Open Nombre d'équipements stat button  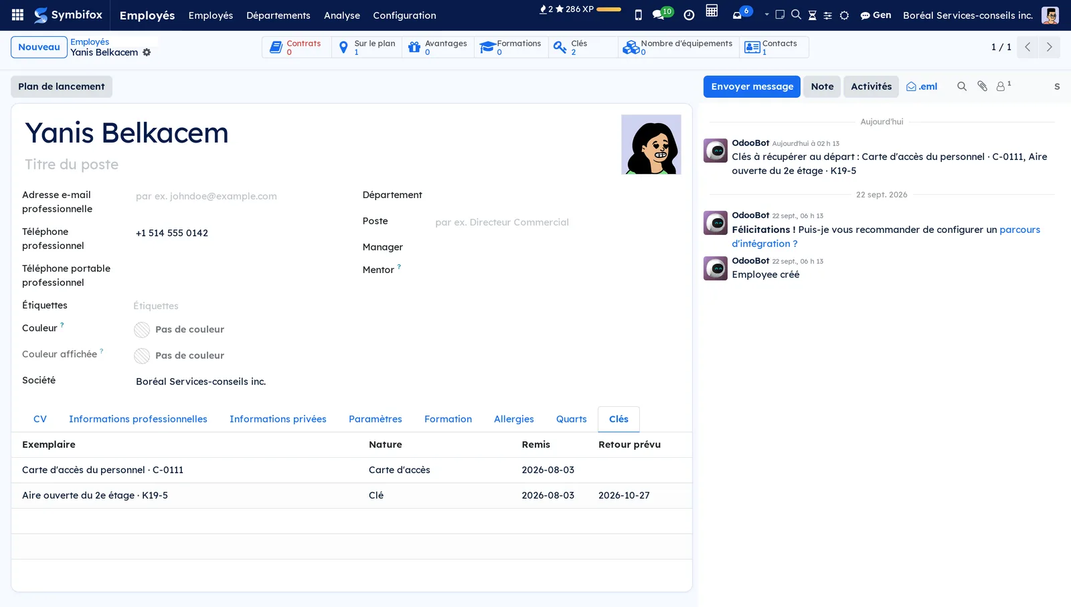pyautogui.click(x=679, y=47)
